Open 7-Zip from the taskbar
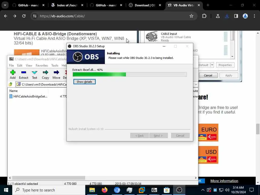 154,190
